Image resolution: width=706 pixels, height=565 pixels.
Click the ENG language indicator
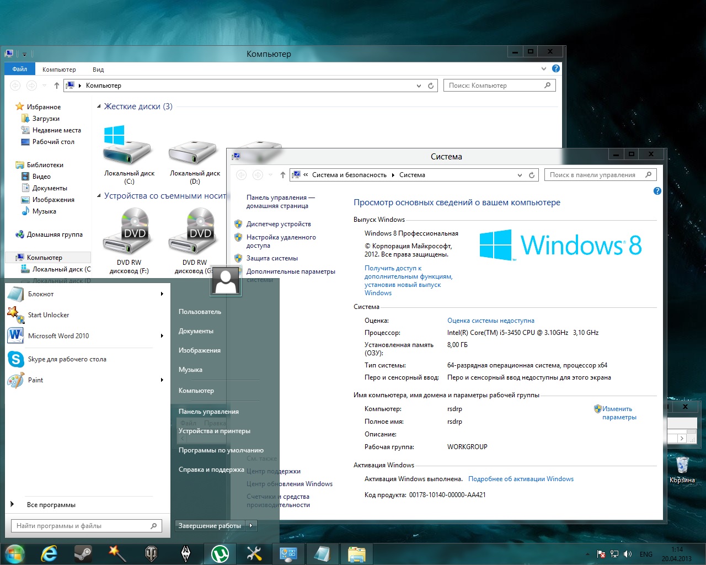click(x=646, y=554)
